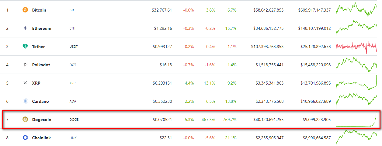The width and height of the screenshot is (382, 146).
Task: Click the Dogecoin logo icon
Action: (x=25, y=120)
